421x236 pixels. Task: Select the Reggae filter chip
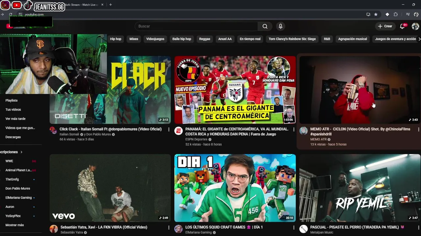point(205,39)
